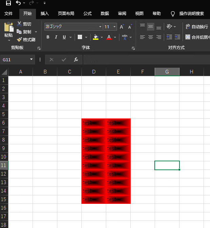
Task: Open the 剪贴板 dialog launcher
Action: pyautogui.click(x=39, y=48)
